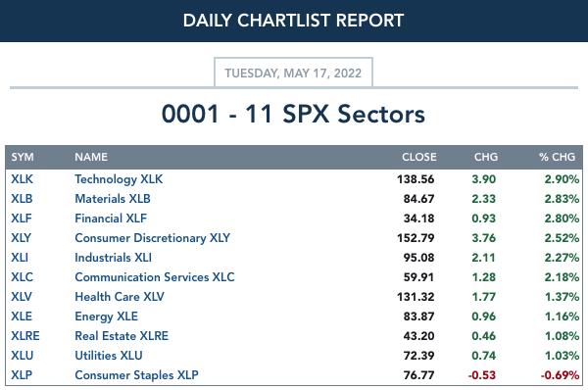Viewport: 588px width, 390px height.
Task: Sort by % CHG column header
Action: coord(557,157)
